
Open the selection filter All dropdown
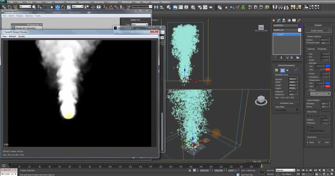point(25,7)
